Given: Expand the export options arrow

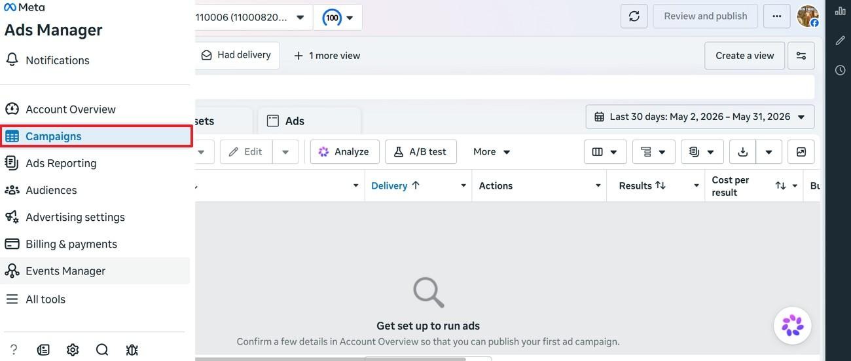Looking at the screenshot, I should pyautogui.click(x=769, y=151).
